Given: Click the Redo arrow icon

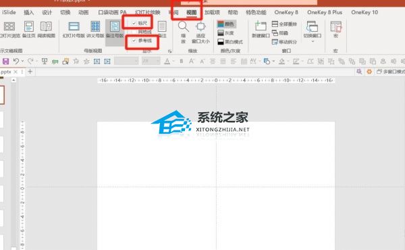Looking at the screenshot, I should coord(30,61).
